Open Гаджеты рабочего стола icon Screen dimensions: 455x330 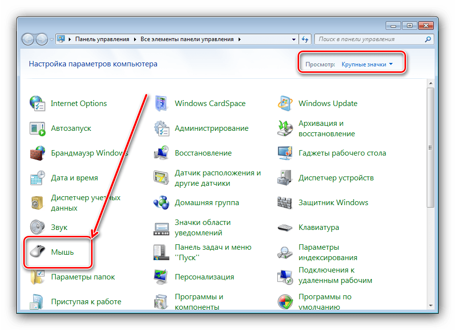pos(285,153)
